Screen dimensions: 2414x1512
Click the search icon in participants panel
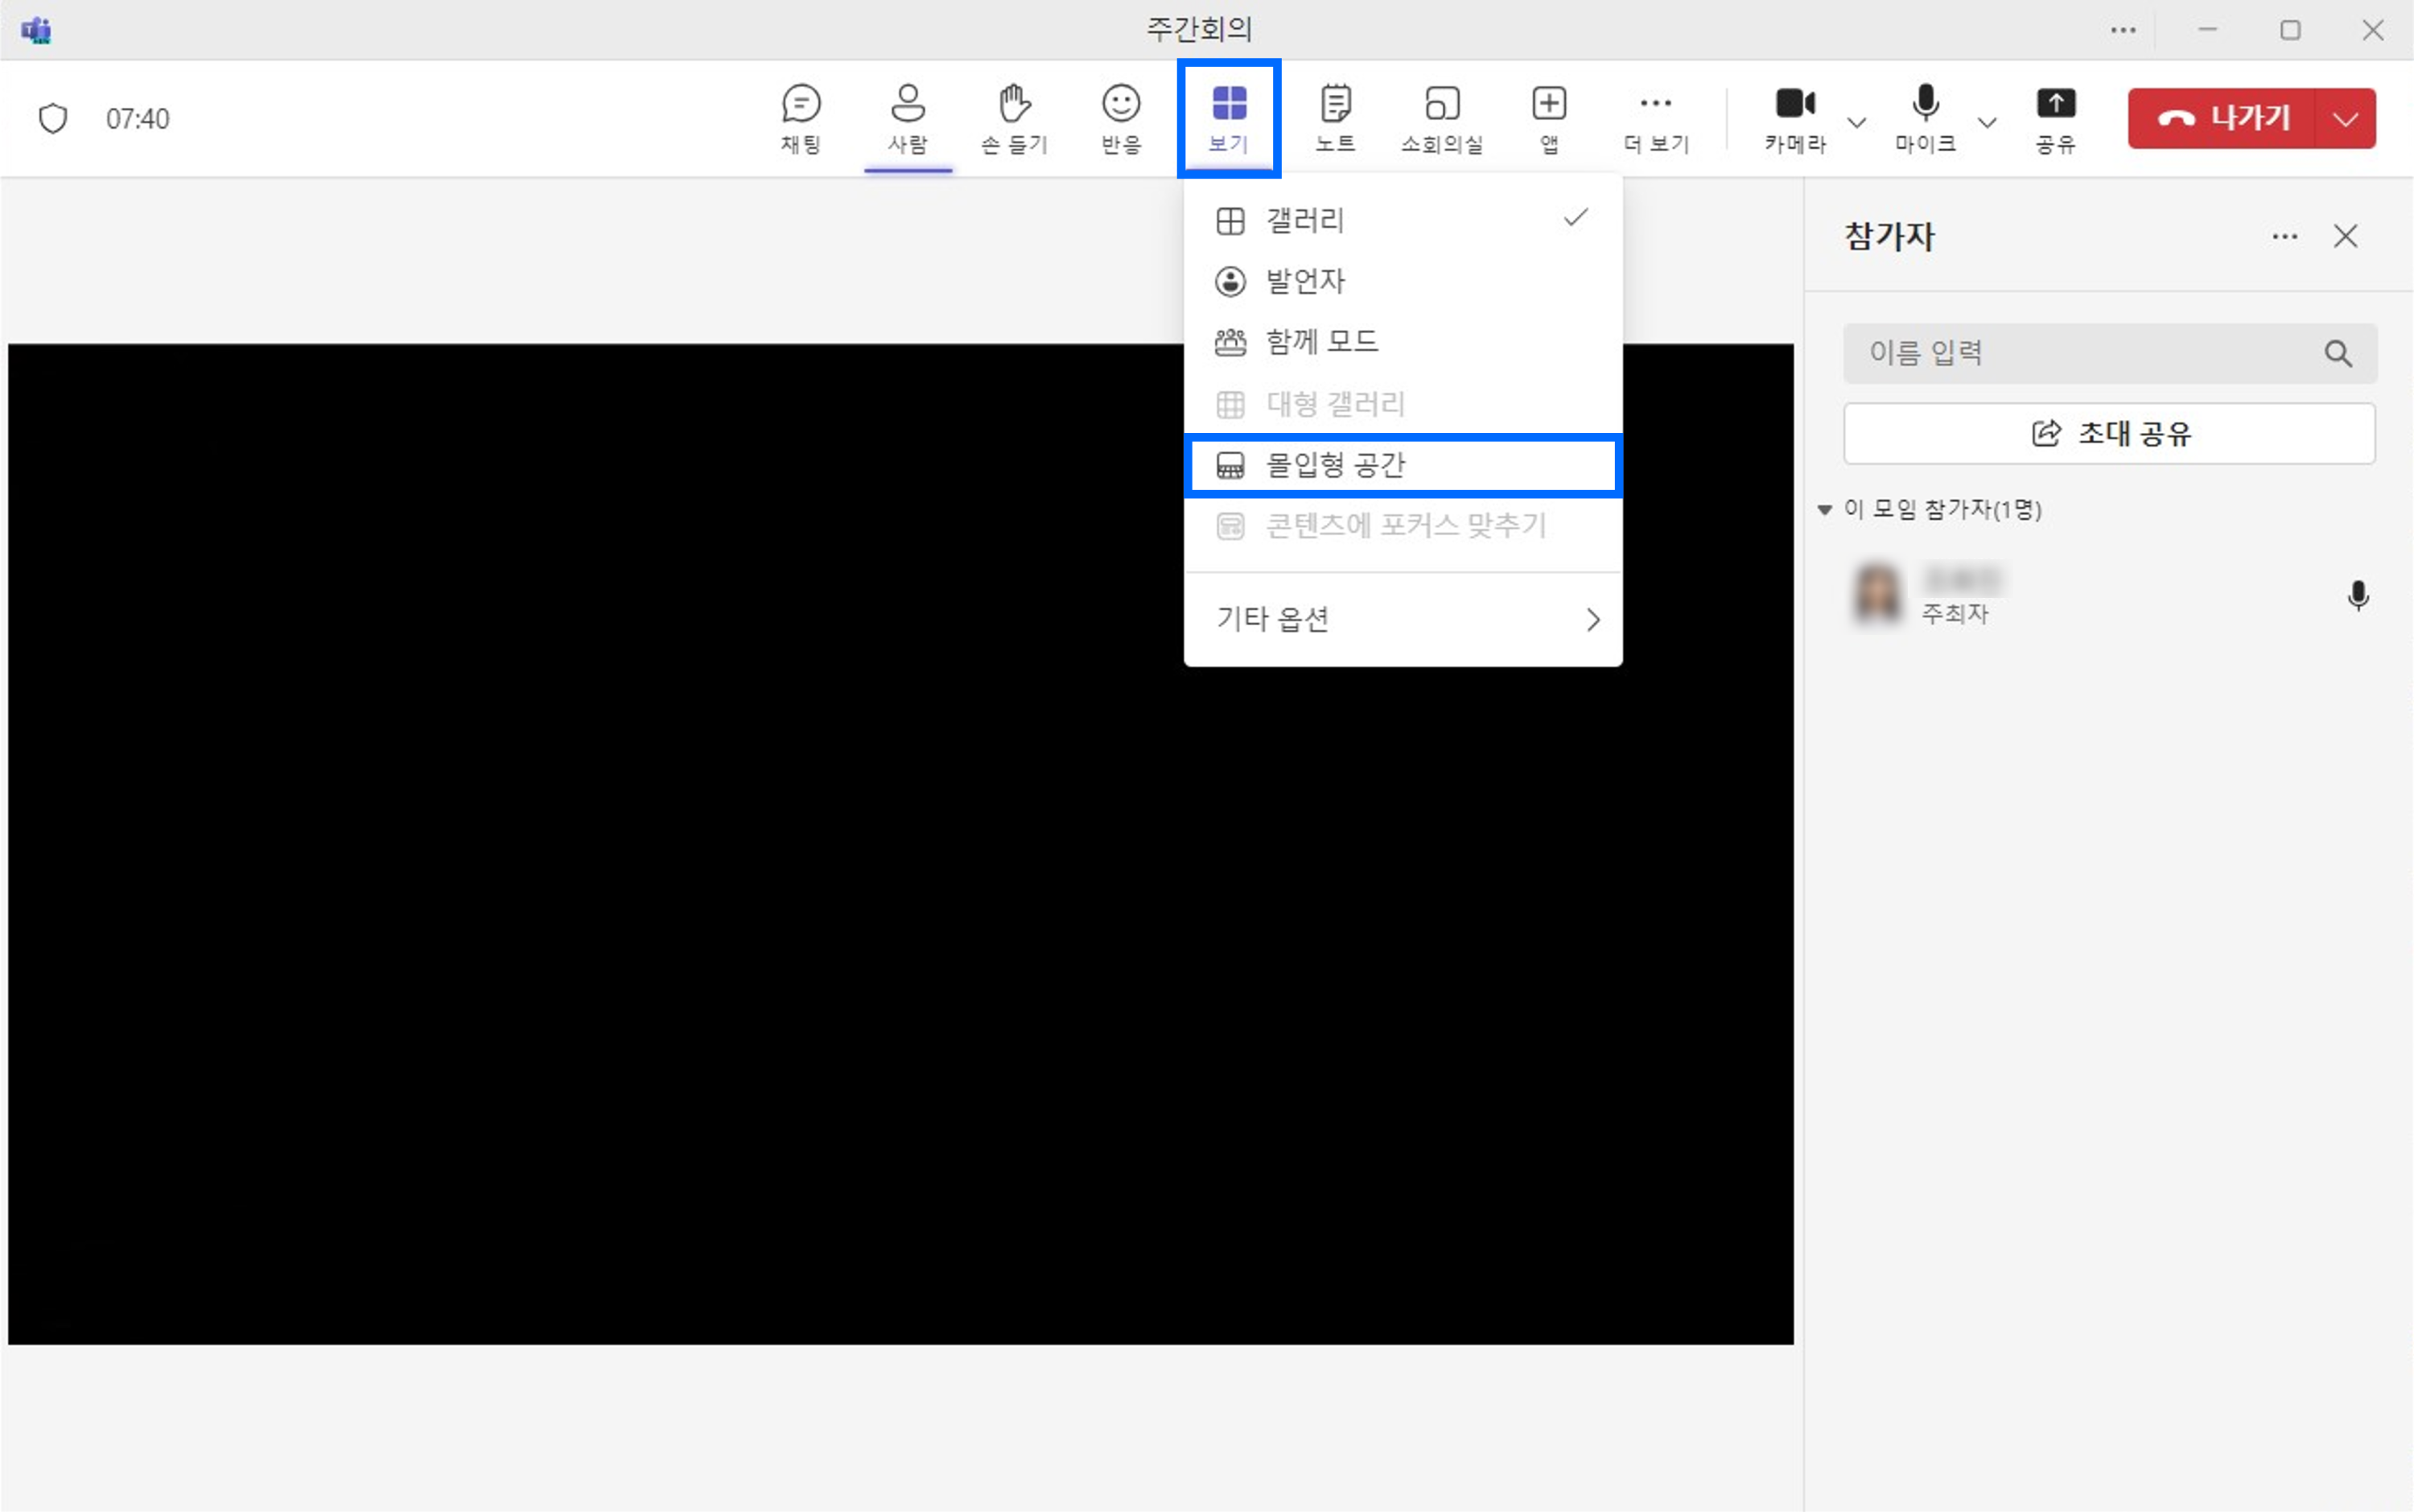pos(2337,353)
